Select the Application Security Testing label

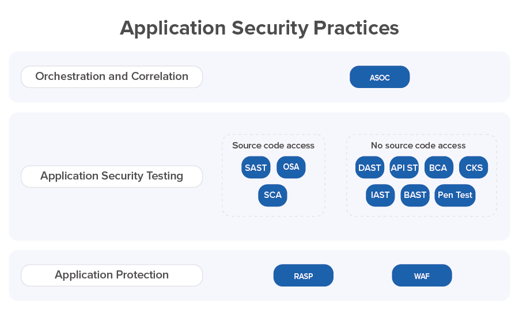pyautogui.click(x=112, y=177)
